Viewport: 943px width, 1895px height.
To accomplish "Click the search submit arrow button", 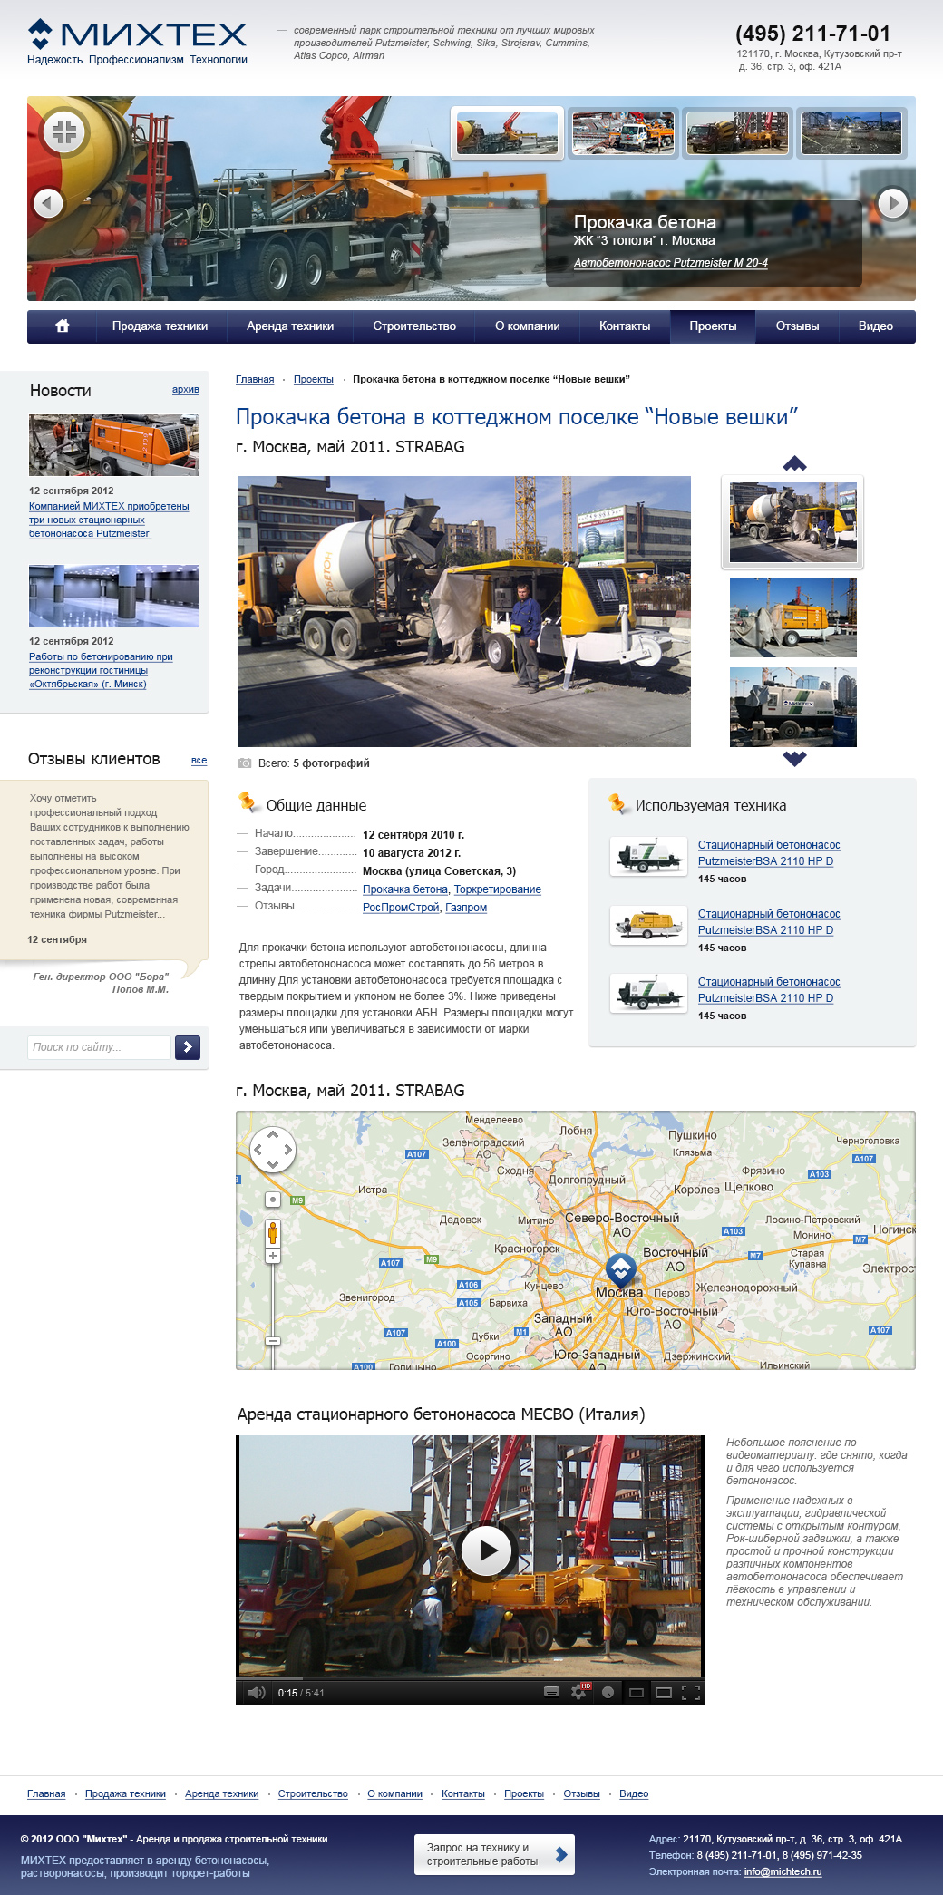I will (x=188, y=1047).
